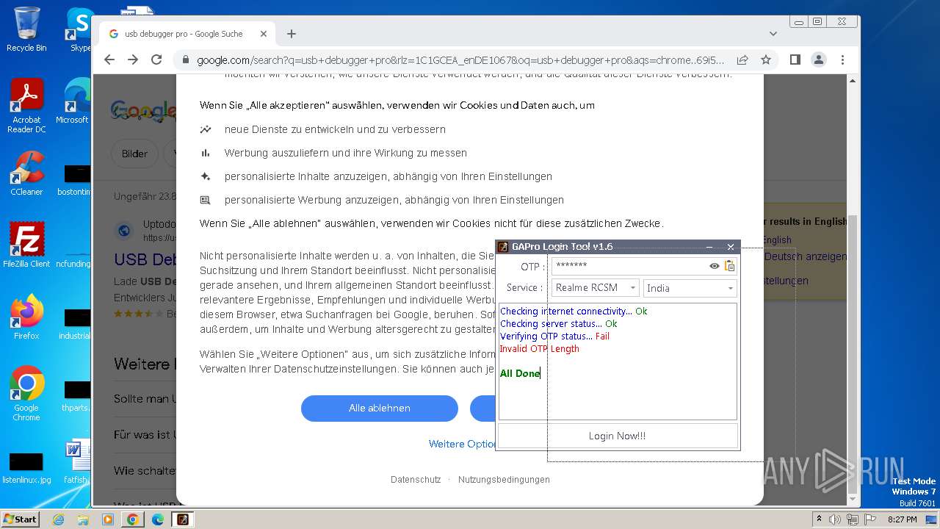Open the Datenschutz link
The height and width of the screenshot is (529, 940).
point(416,480)
